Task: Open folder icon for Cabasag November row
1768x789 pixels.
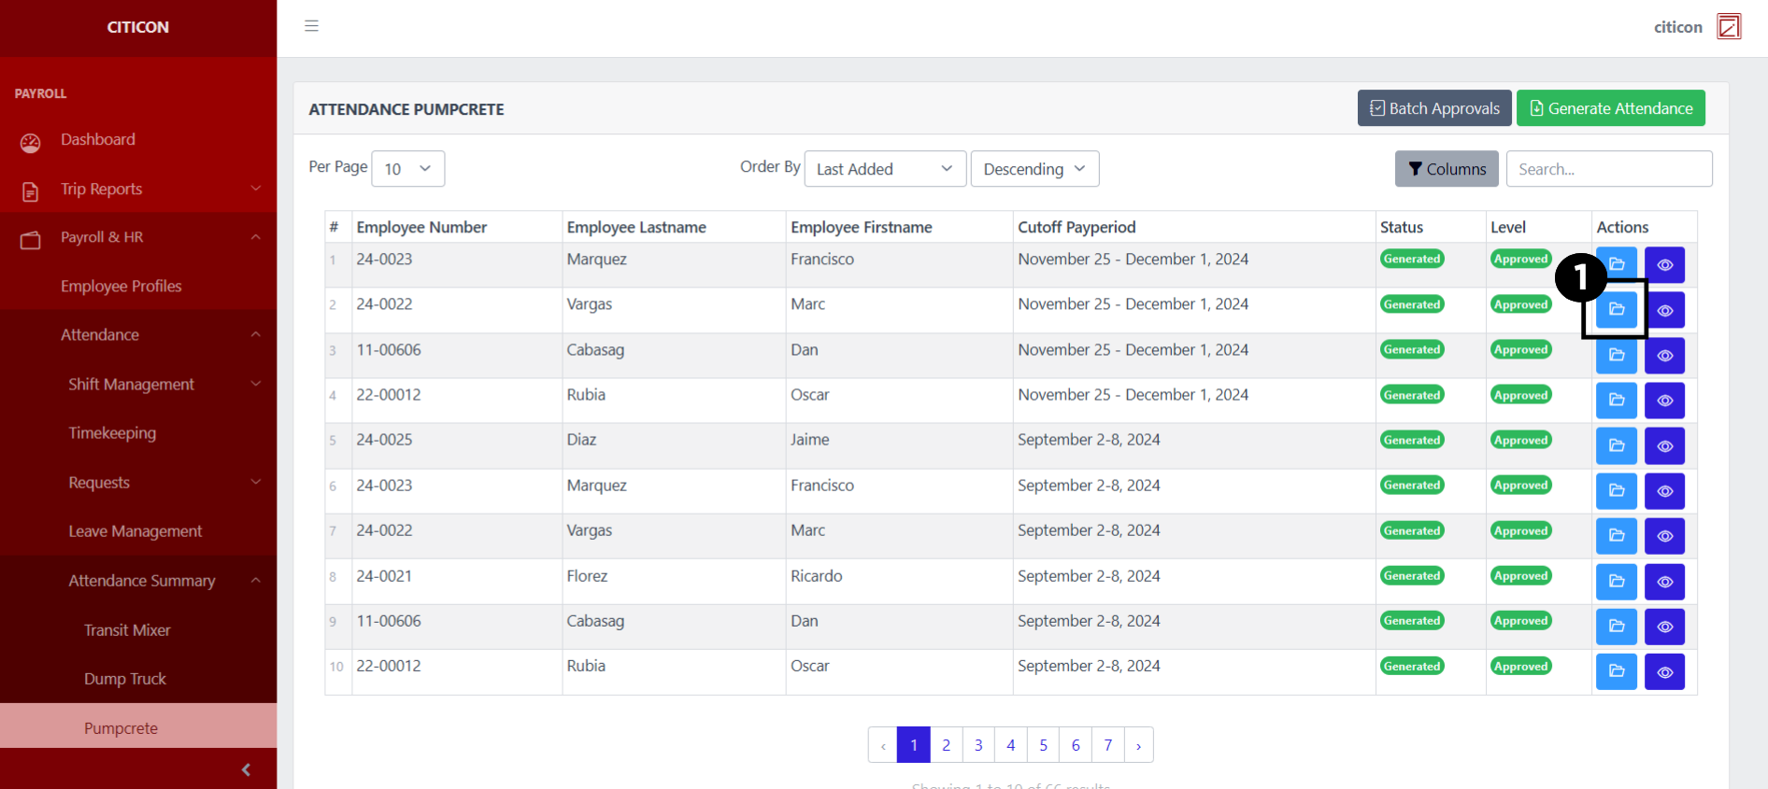Action: [x=1616, y=356]
